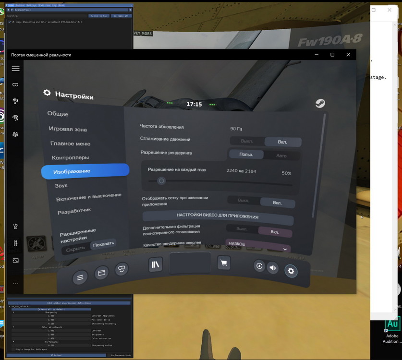Screen dimensions: 402x360
Task: Click Reload button in ReShade
Action: click(x=56, y=355)
